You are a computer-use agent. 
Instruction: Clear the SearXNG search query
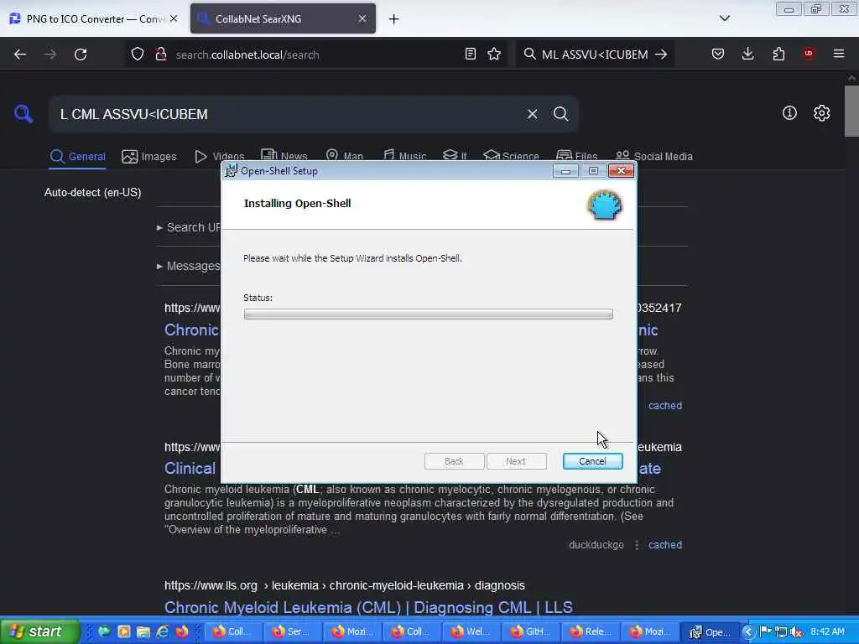pos(532,114)
